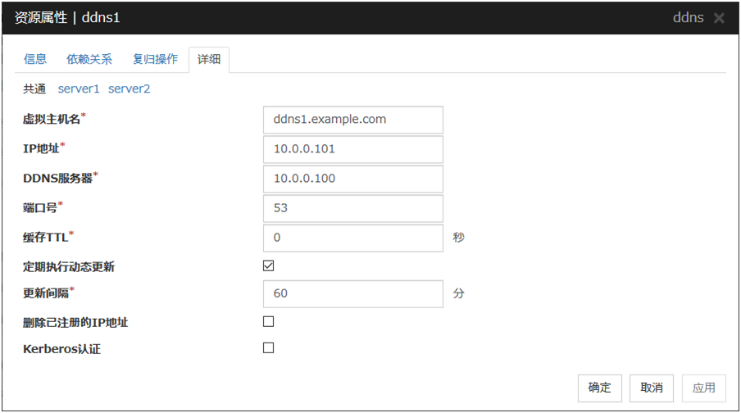Open the server2 settings link
The image size is (741, 413).
(130, 88)
